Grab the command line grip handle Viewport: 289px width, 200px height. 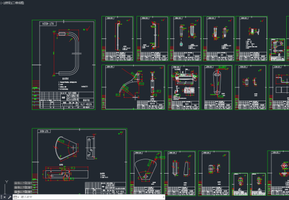click(x=1, y=197)
